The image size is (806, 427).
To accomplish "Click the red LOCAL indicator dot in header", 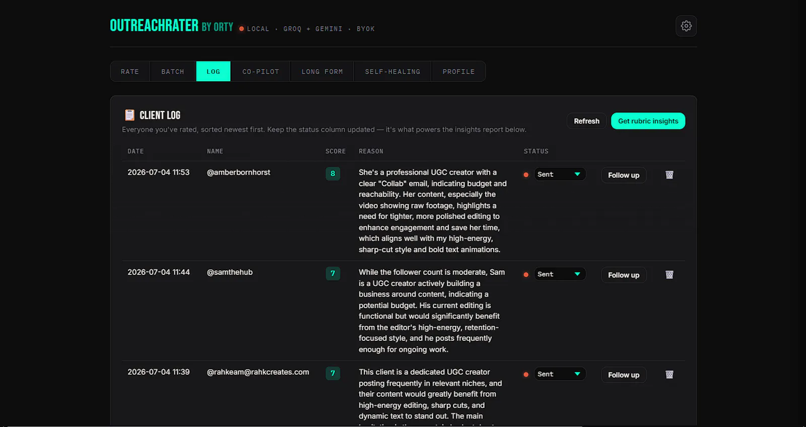I will [242, 29].
